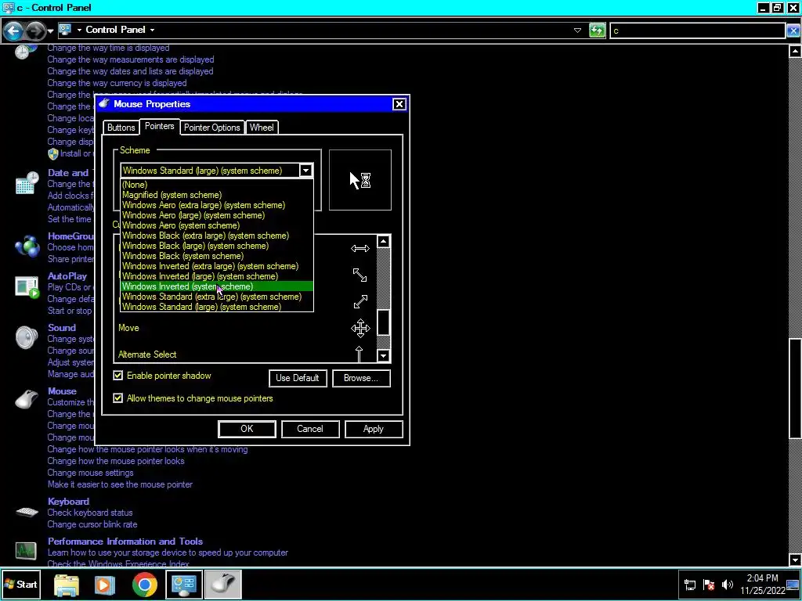Click the Action Center flag in tray
This screenshot has height=601, width=802.
(708, 585)
